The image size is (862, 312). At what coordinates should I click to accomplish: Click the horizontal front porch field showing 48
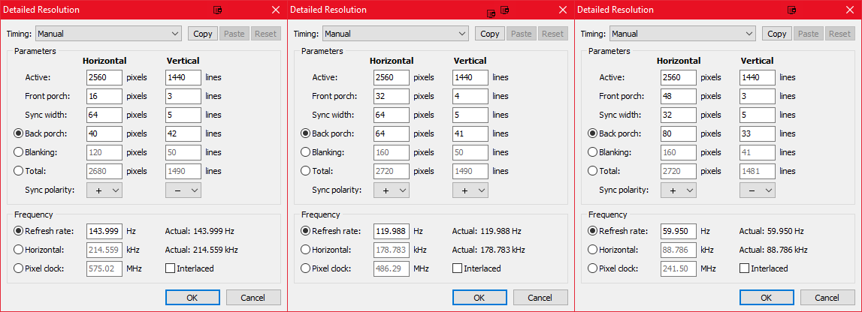pos(679,96)
